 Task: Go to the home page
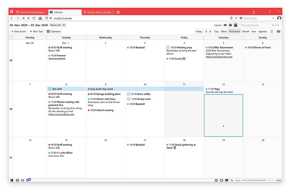pyautogui.click(x=40, y=18)
